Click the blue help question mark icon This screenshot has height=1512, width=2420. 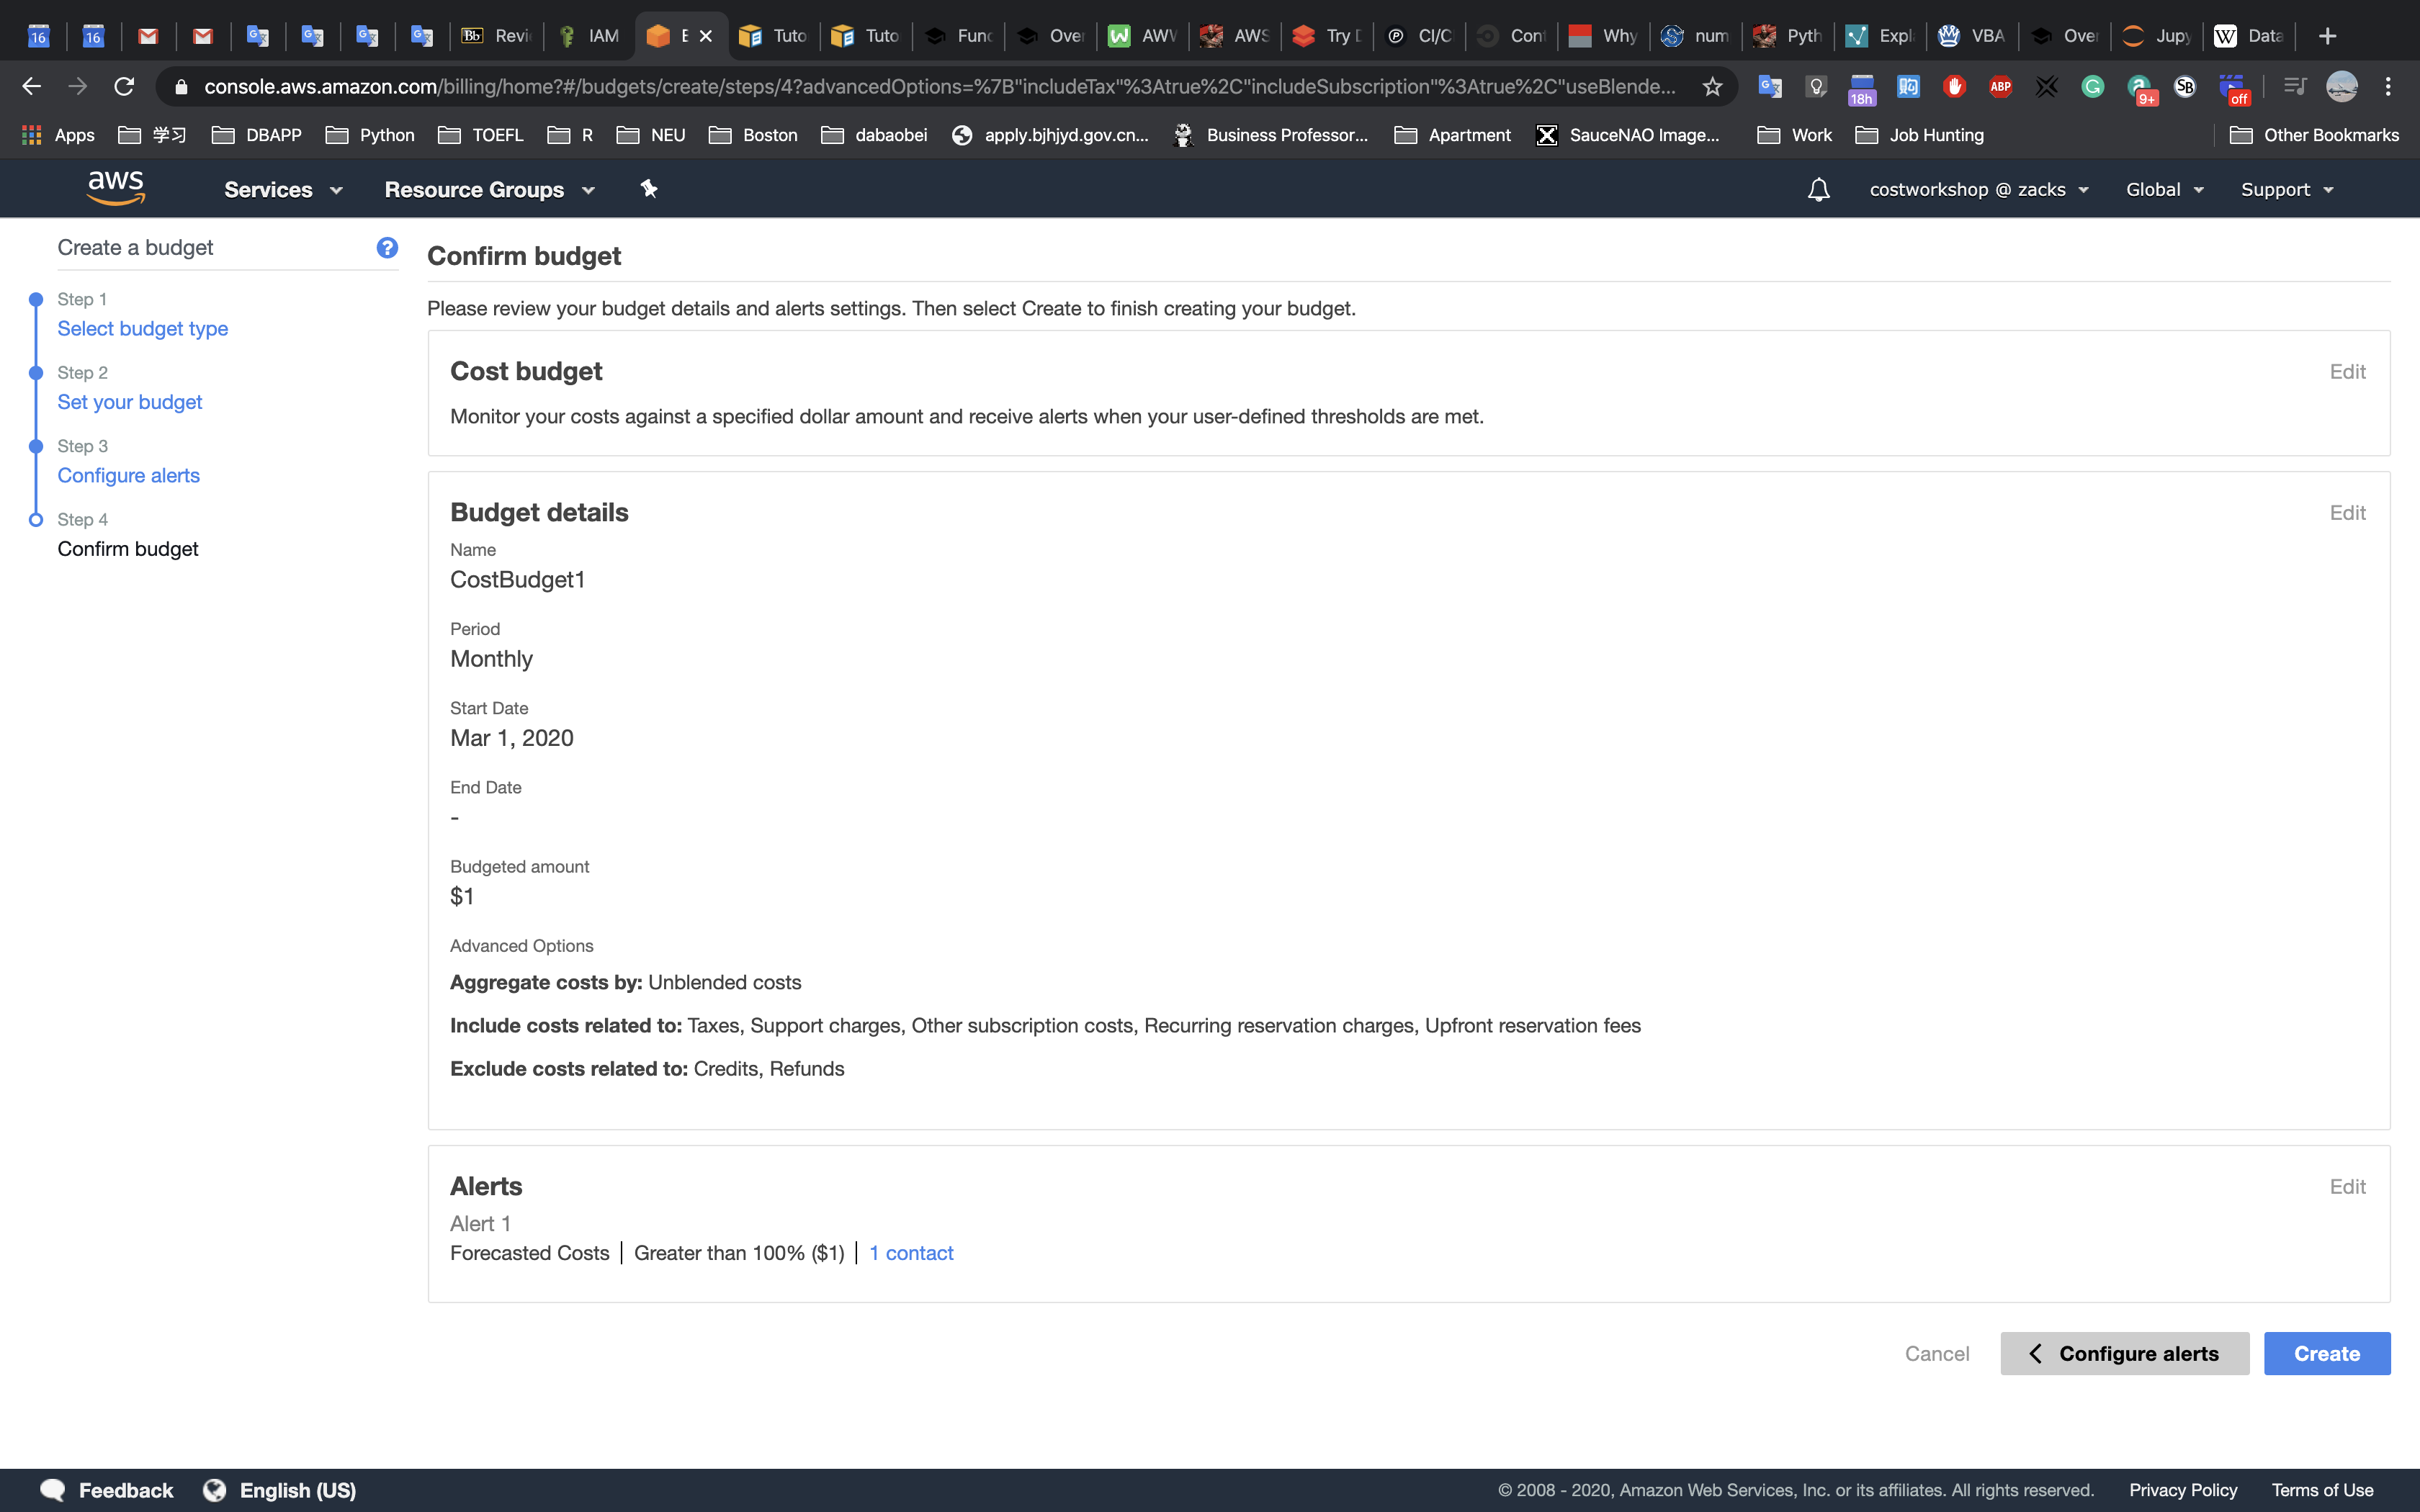387,247
